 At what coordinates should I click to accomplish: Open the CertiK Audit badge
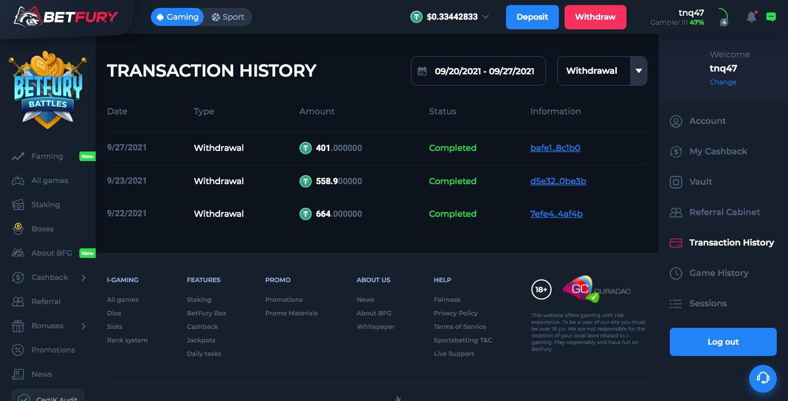[x=48, y=395]
